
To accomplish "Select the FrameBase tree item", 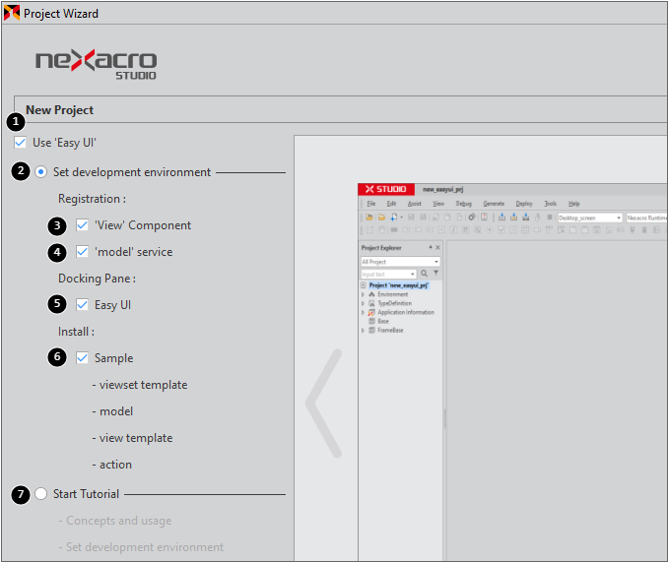I will click(x=390, y=330).
